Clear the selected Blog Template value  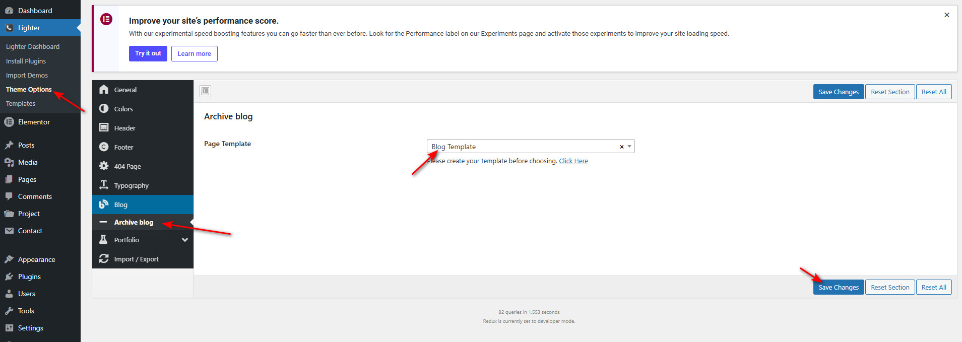pos(621,147)
